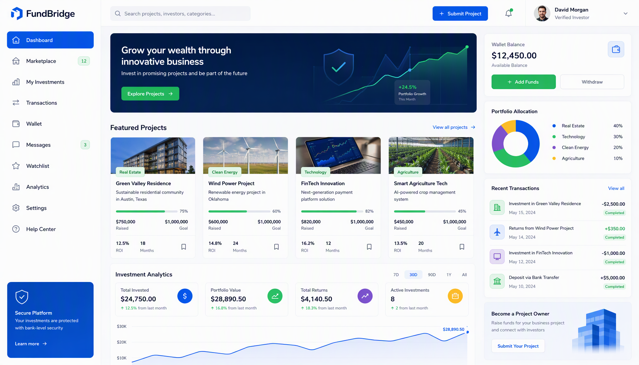Bookmark the Wind Power Project
This screenshot has width=639, height=365.
coord(276,247)
